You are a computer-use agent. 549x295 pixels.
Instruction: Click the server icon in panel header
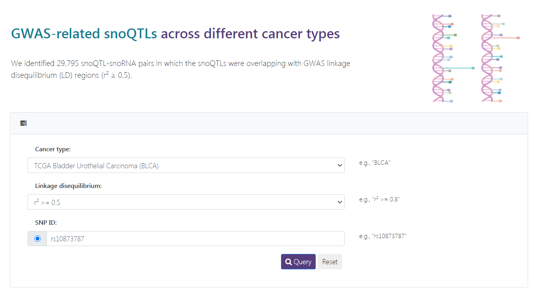(24, 123)
